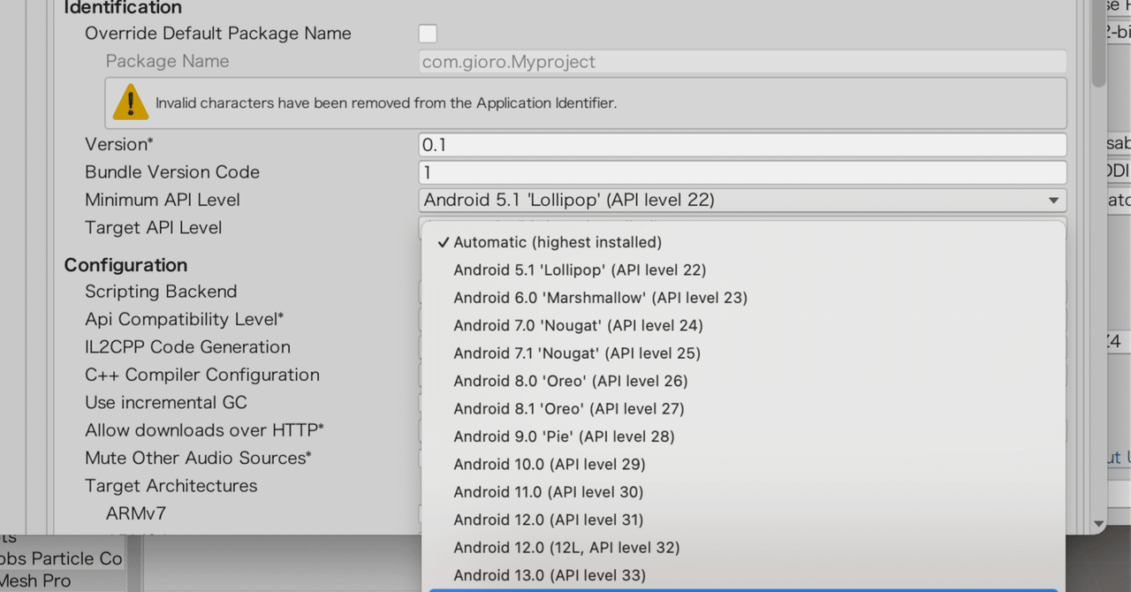Click the Version input field
Viewport: 1131px width, 592px height.
pyautogui.click(x=742, y=144)
